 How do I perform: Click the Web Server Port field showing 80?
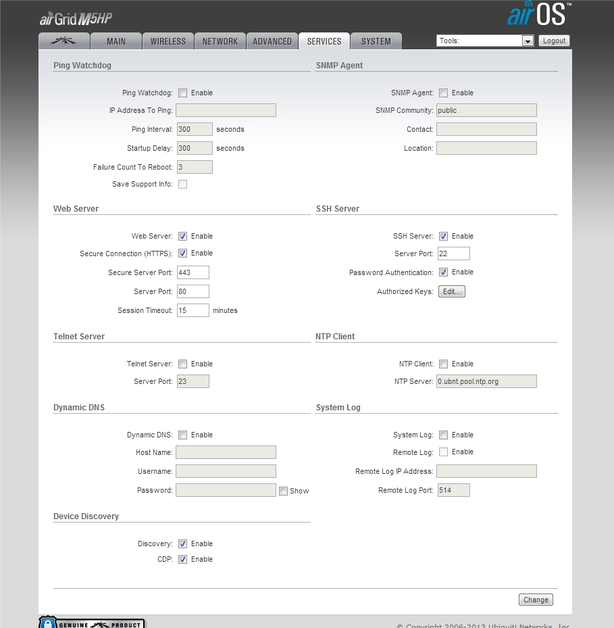tap(193, 291)
